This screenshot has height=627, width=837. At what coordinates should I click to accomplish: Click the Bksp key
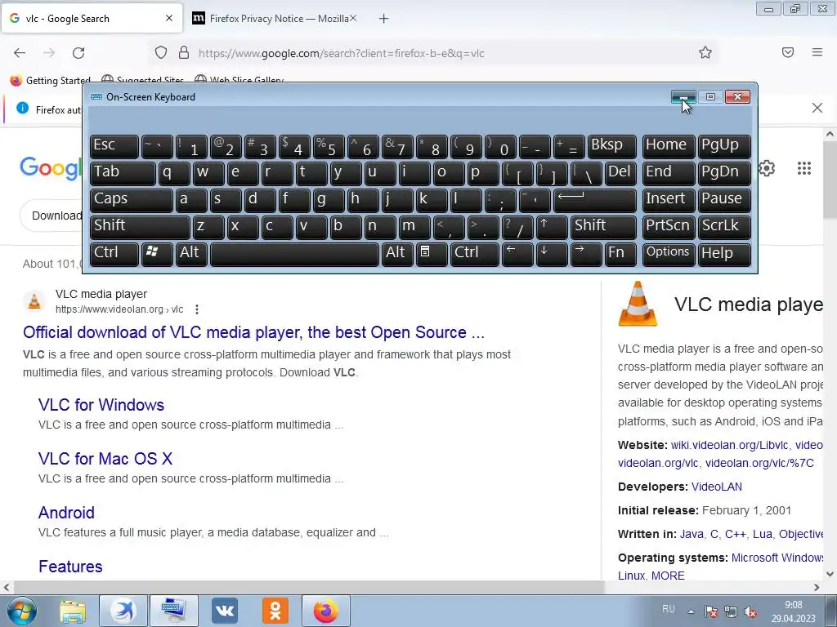pos(611,145)
